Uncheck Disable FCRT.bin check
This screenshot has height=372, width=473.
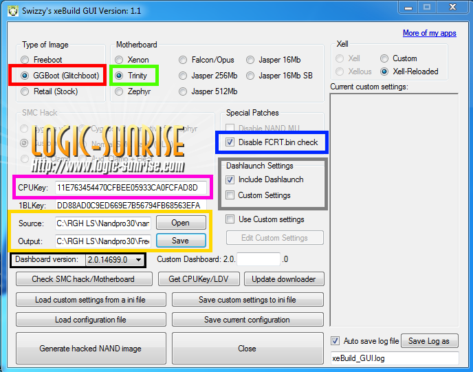pos(230,142)
